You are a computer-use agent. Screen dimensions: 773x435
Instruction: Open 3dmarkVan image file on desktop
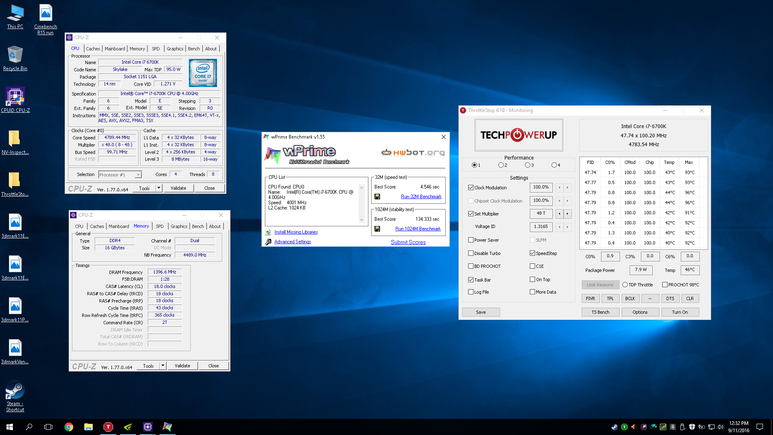pyautogui.click(x=15, y=351)
